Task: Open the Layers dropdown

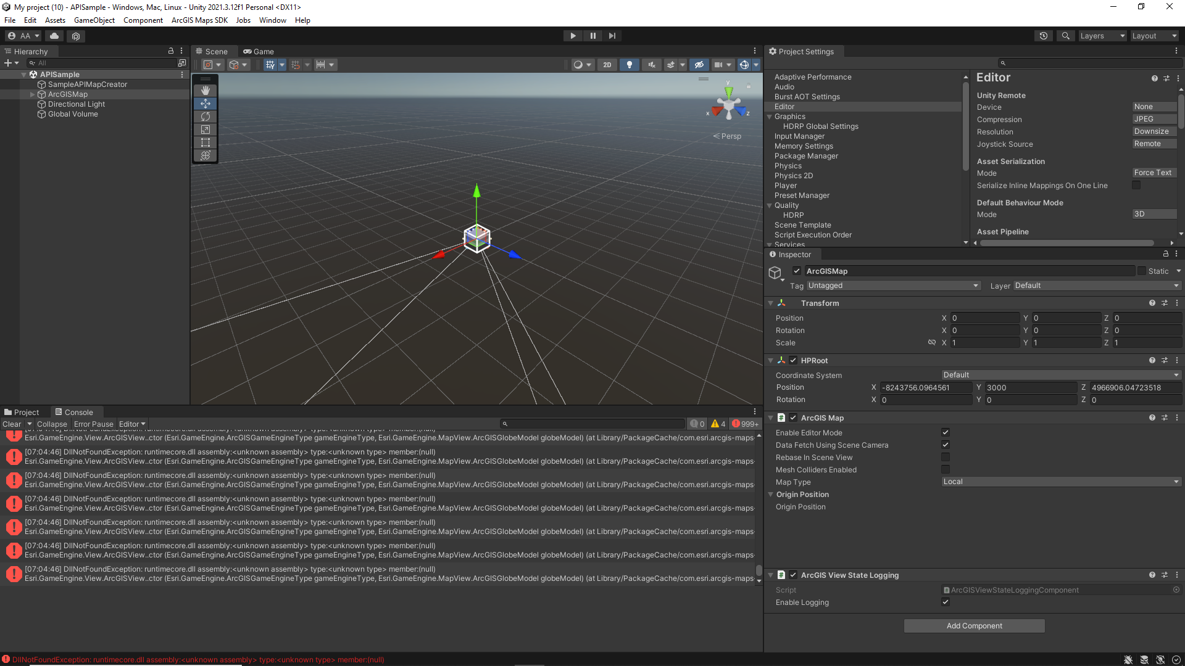Action: tap(1102, 36)
